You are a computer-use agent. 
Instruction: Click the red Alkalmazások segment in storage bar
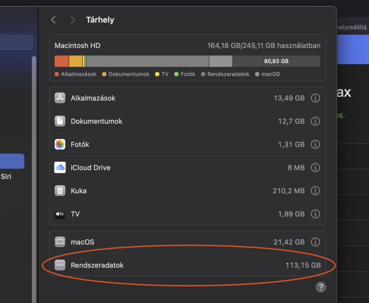point(62,61)
